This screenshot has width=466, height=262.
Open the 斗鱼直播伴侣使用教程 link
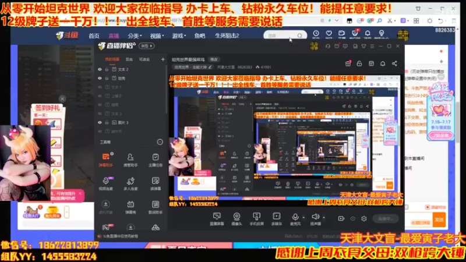pos(120,236)
